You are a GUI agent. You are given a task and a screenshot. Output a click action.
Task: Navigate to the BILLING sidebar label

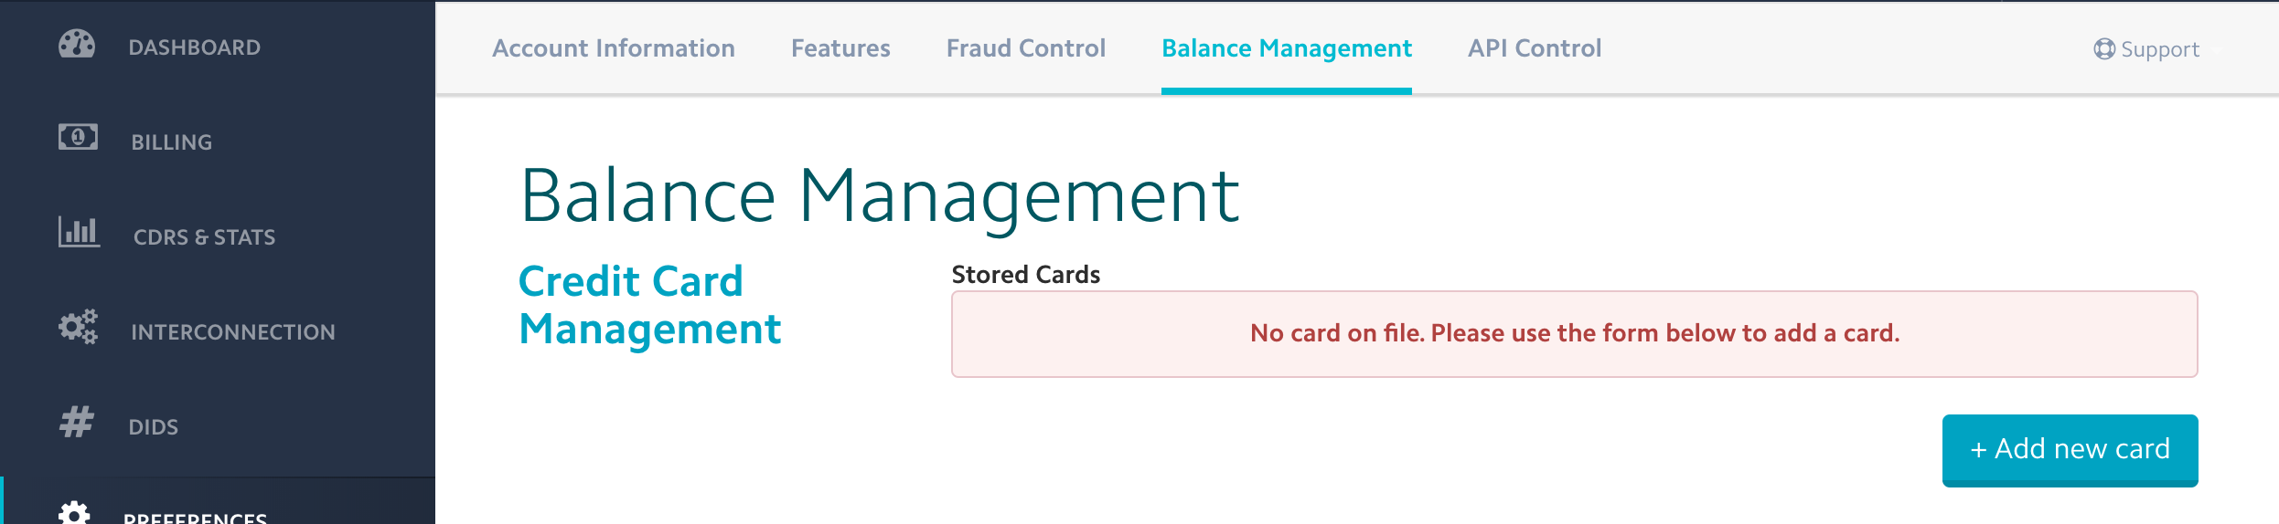point(172,142)
